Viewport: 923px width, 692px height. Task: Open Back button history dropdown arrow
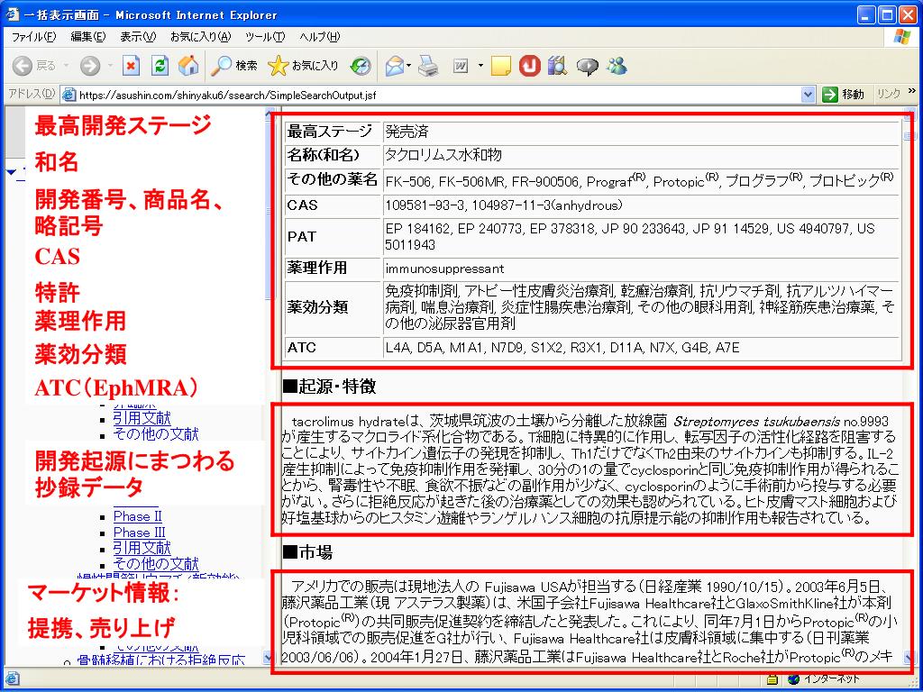(x=66, y=66)
